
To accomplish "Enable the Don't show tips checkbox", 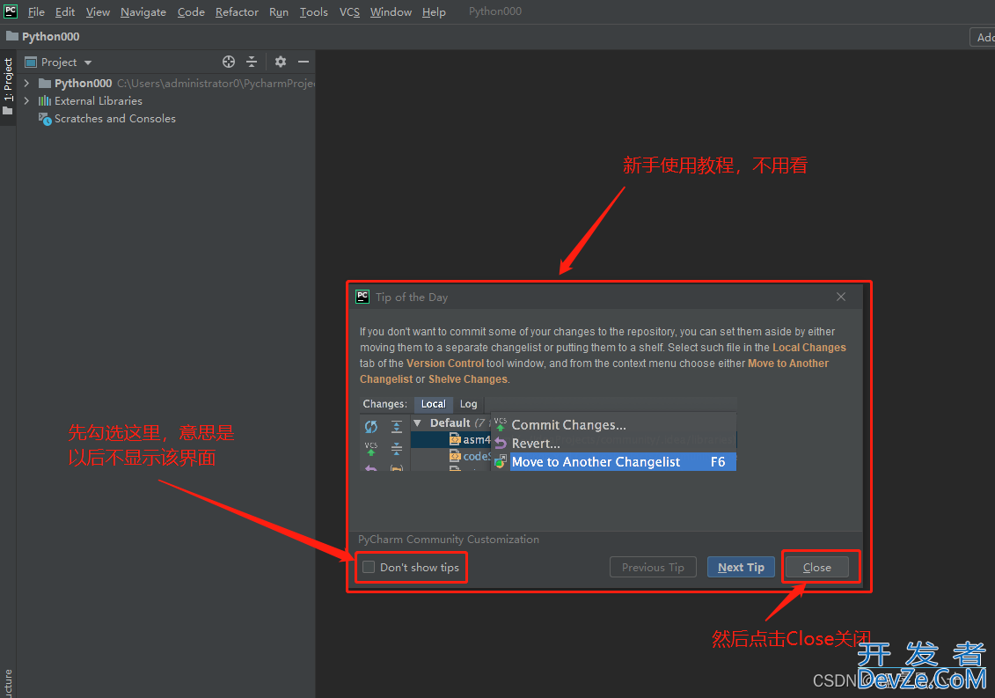I will (x=369, y=567).
